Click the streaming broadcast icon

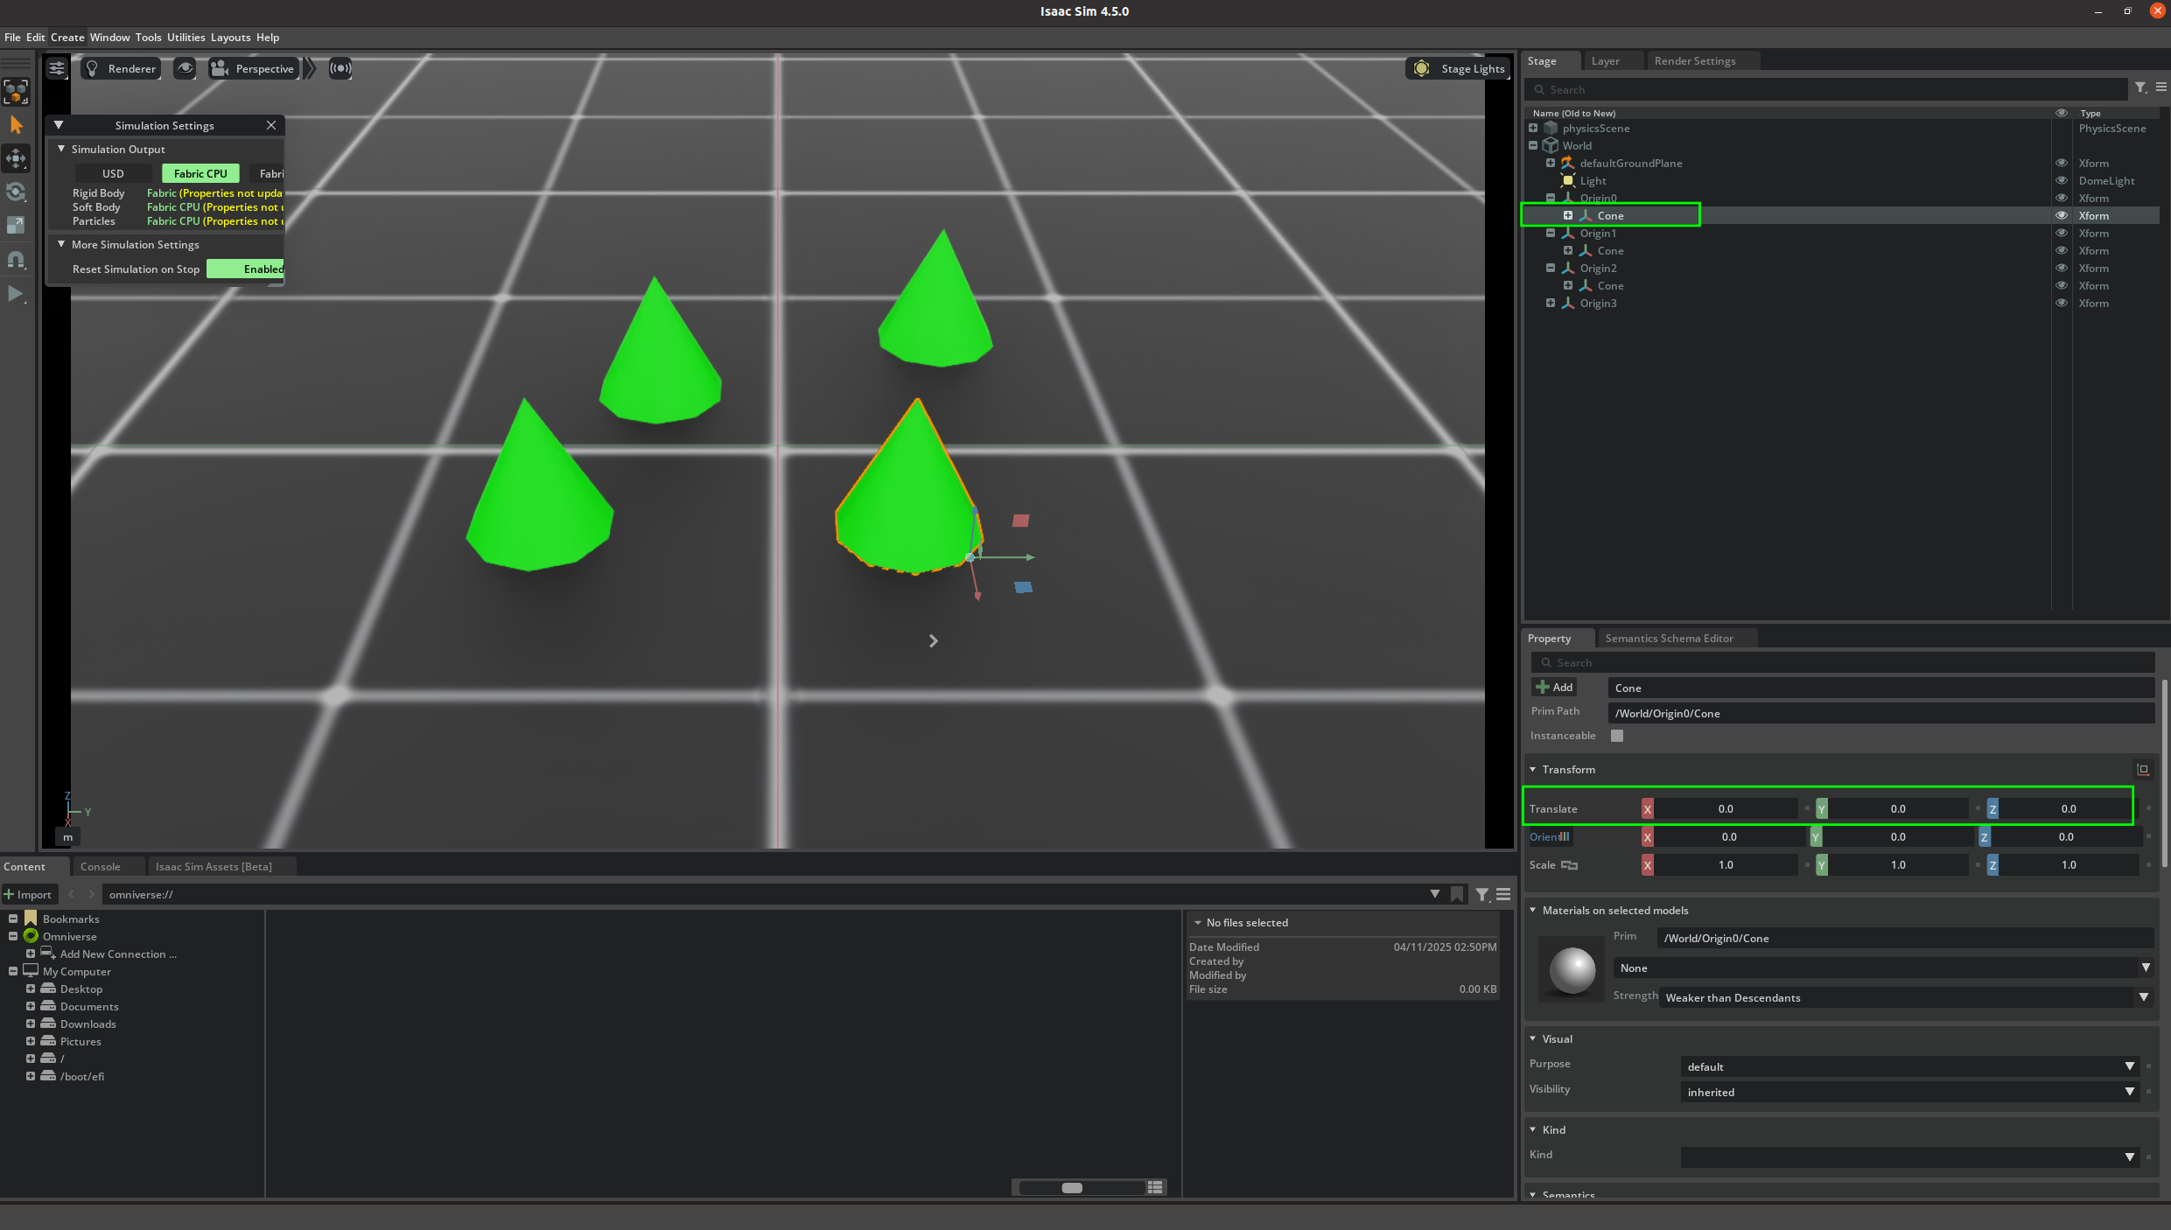point(340,68)
